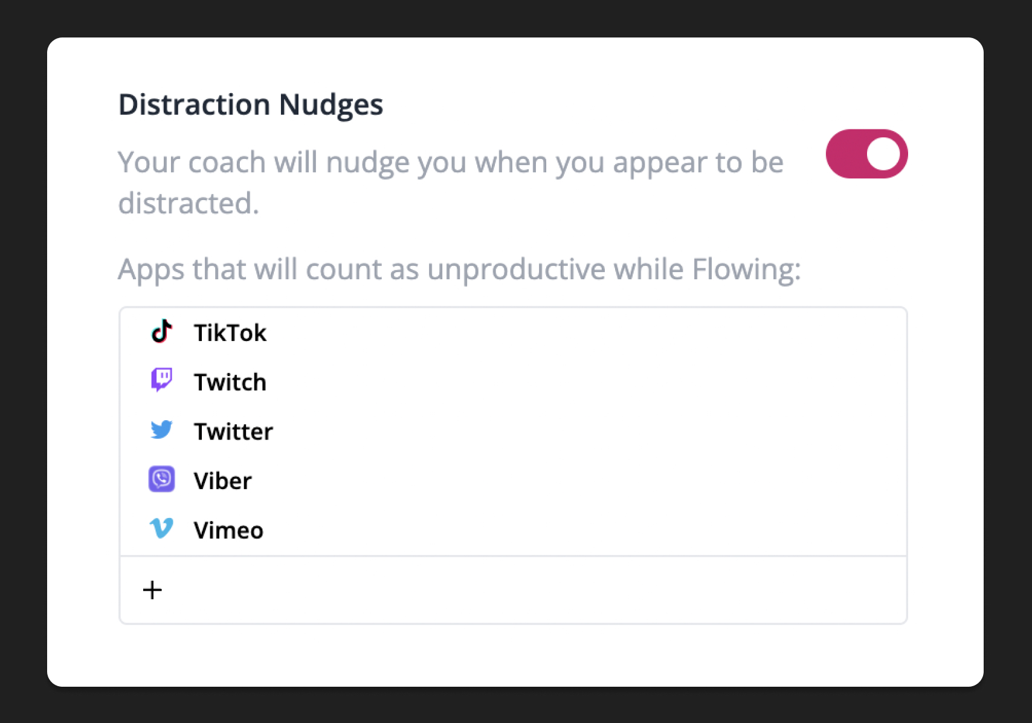Click the plus icon to add app
The height and width of the screenshot is (723, 1032).
click(152, 590)
